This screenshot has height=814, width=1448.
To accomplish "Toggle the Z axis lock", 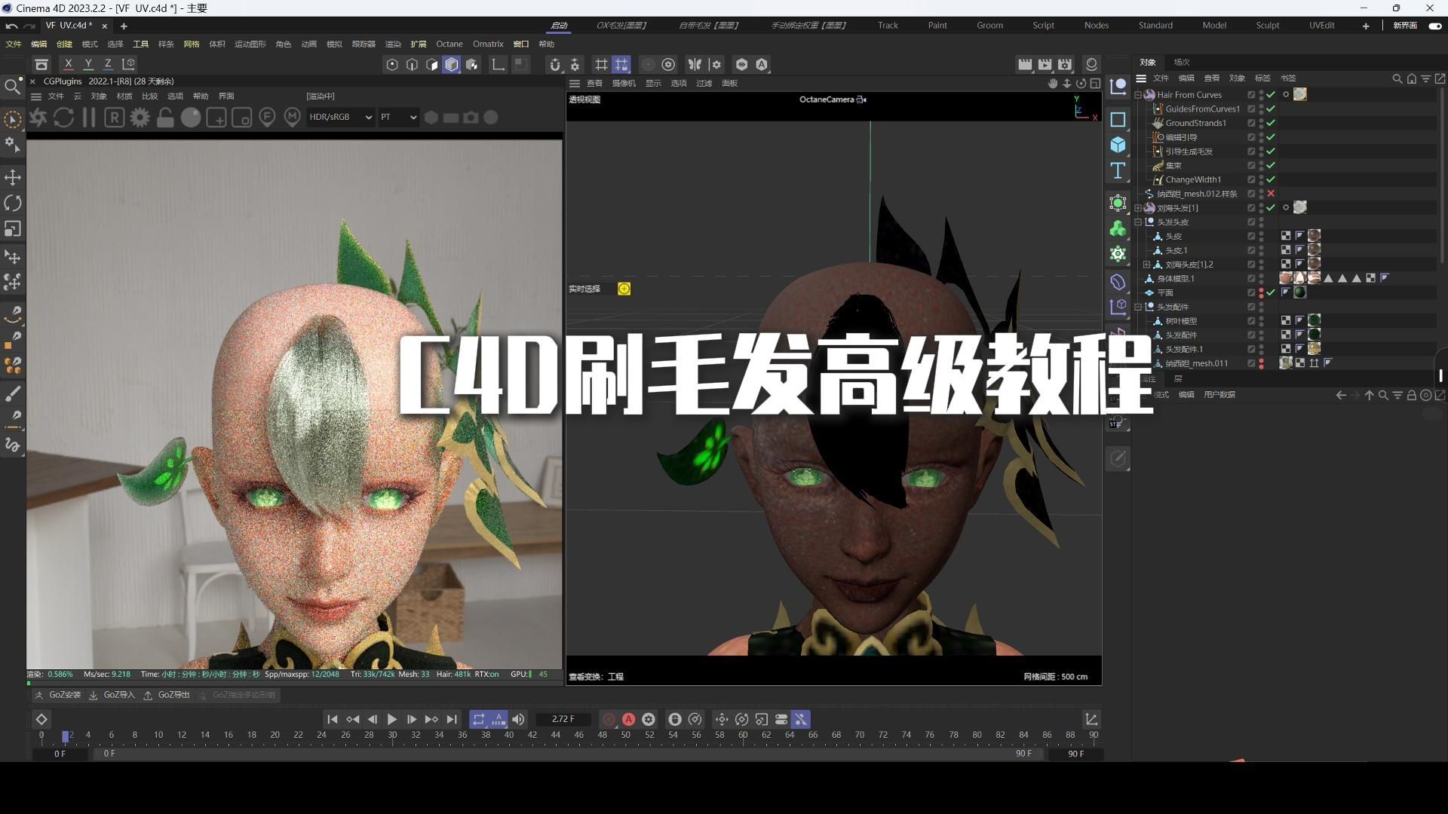I will 108,64.
